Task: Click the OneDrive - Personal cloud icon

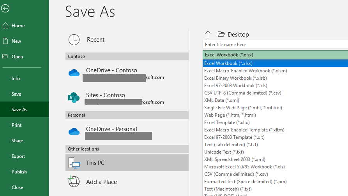Action: click(x=74, y=131)
